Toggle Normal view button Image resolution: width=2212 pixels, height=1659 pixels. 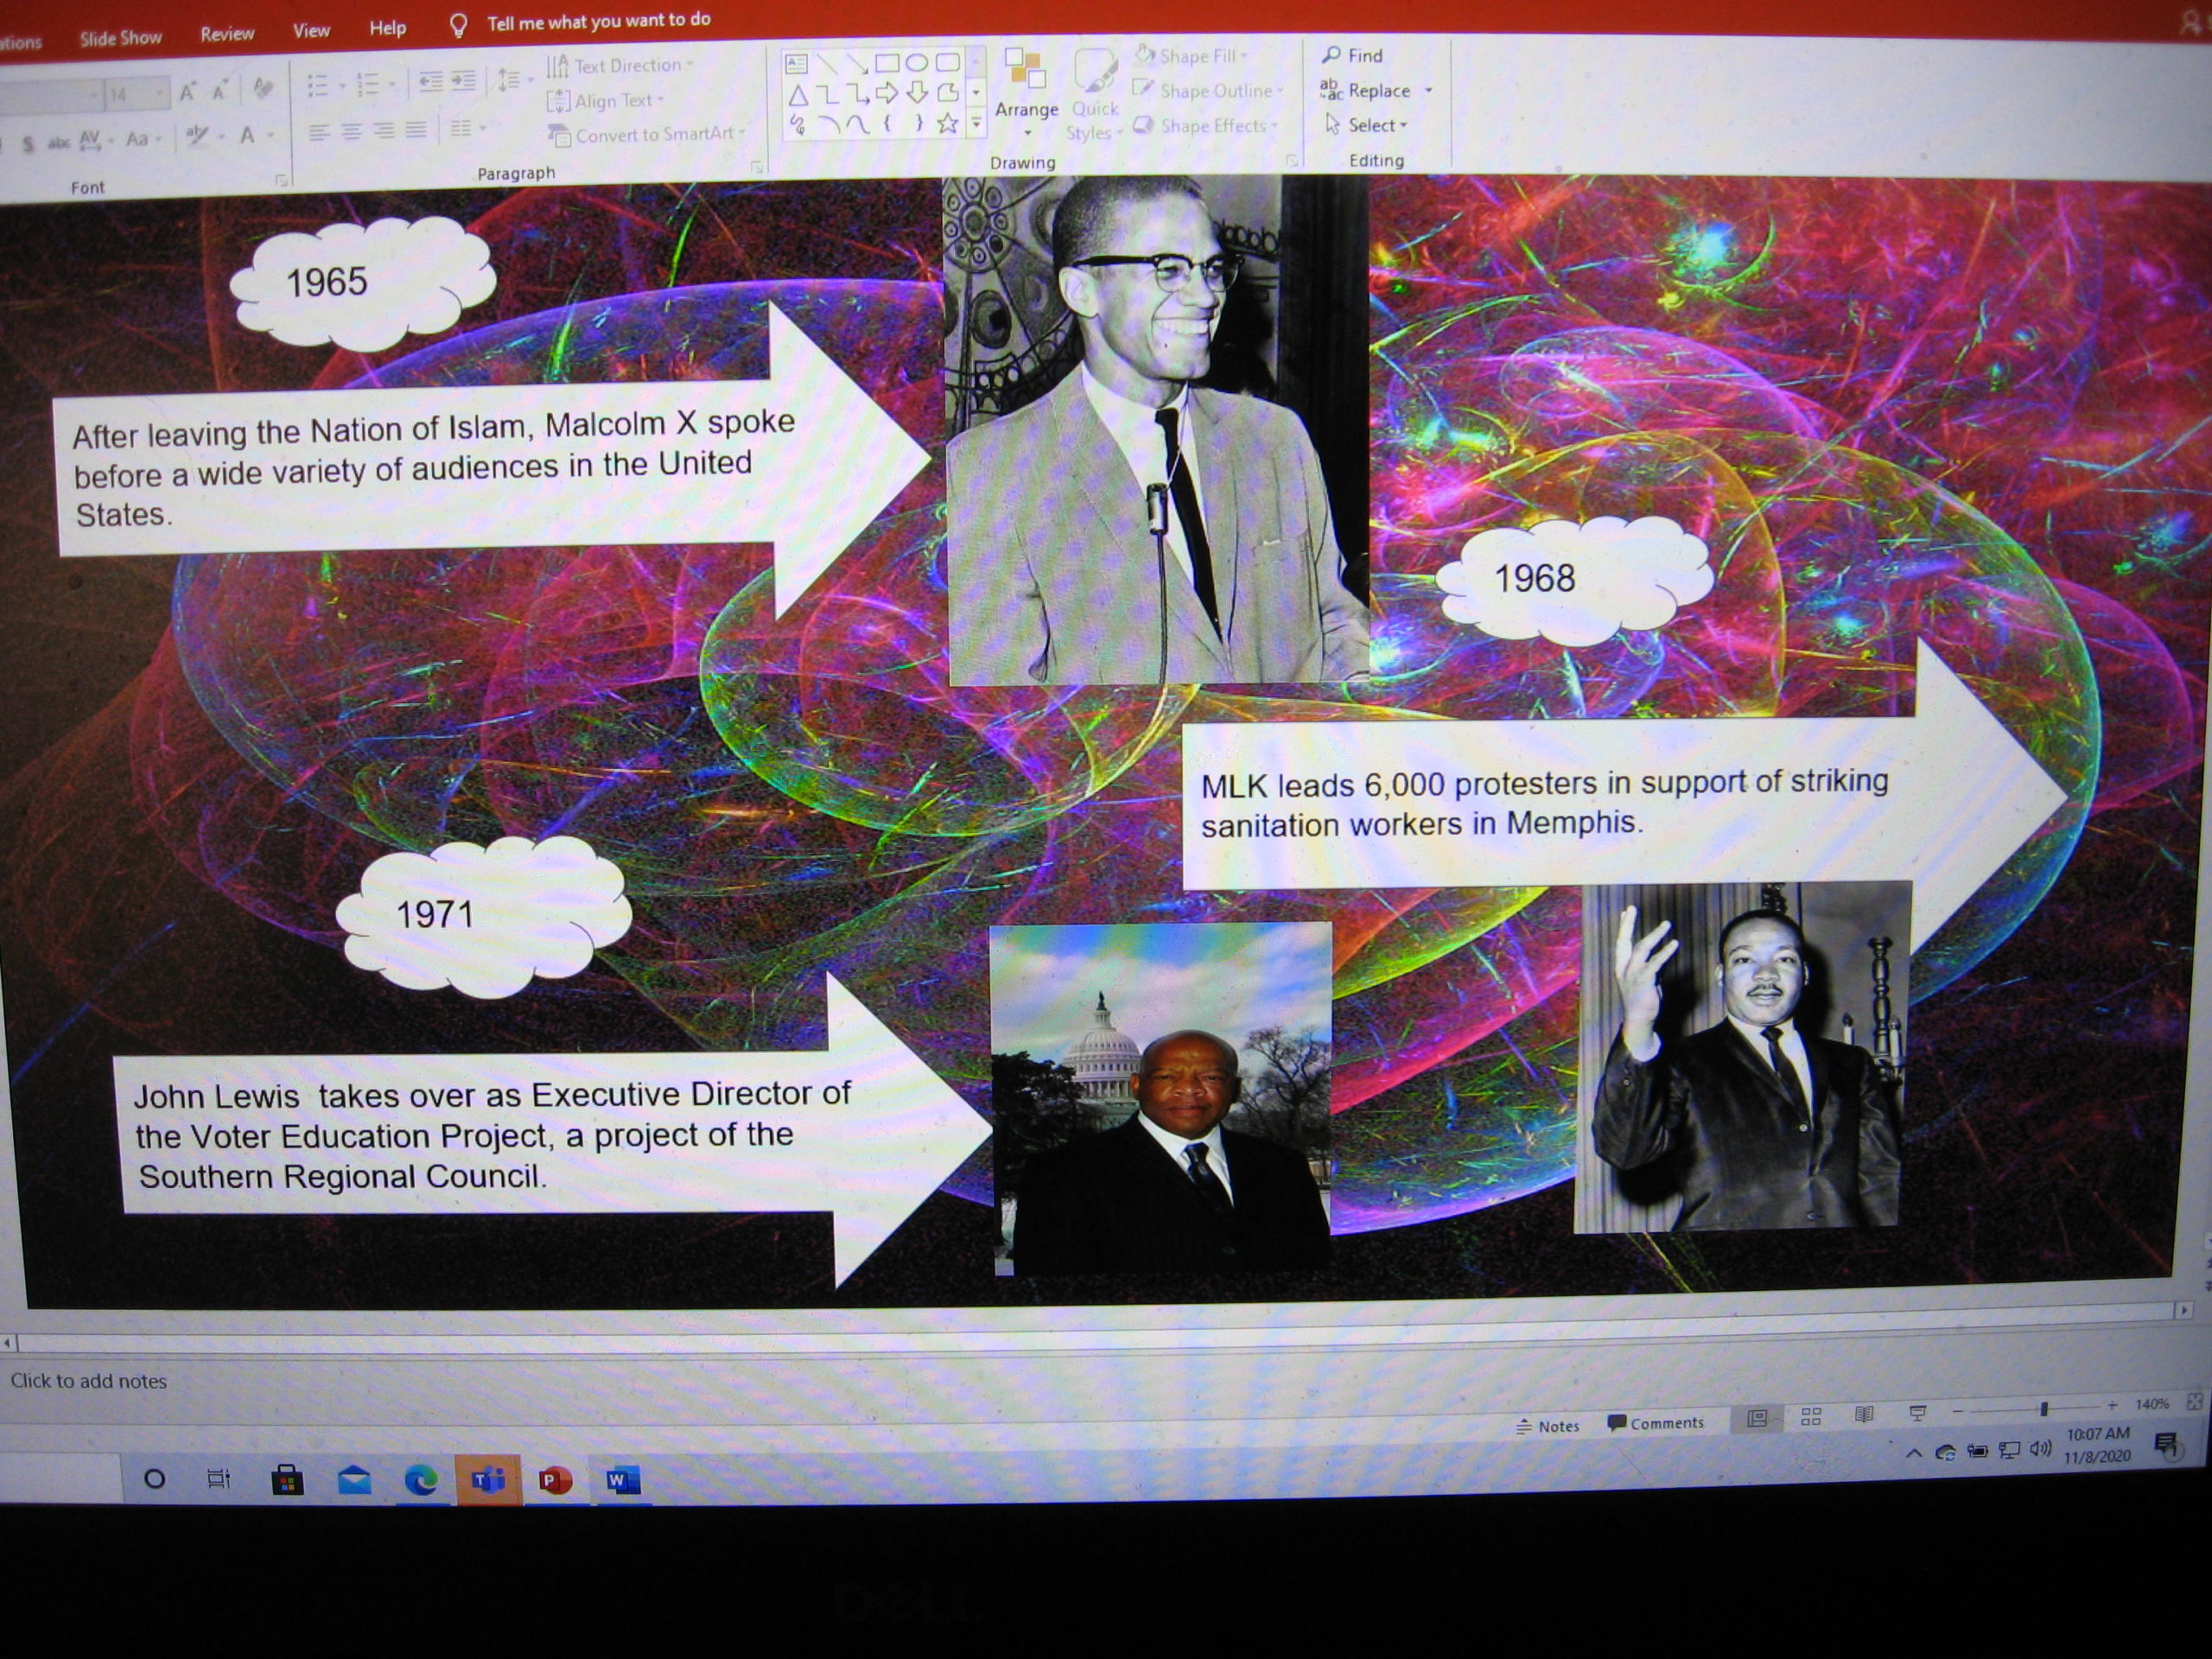click(x=1757, y=1418)
